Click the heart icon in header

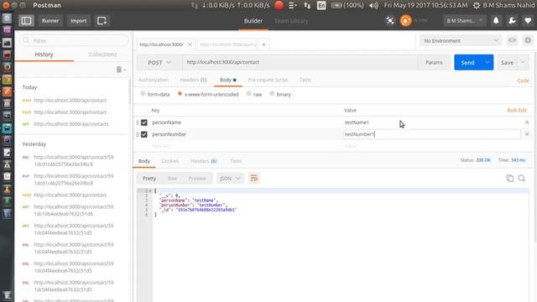click(528, 21)
